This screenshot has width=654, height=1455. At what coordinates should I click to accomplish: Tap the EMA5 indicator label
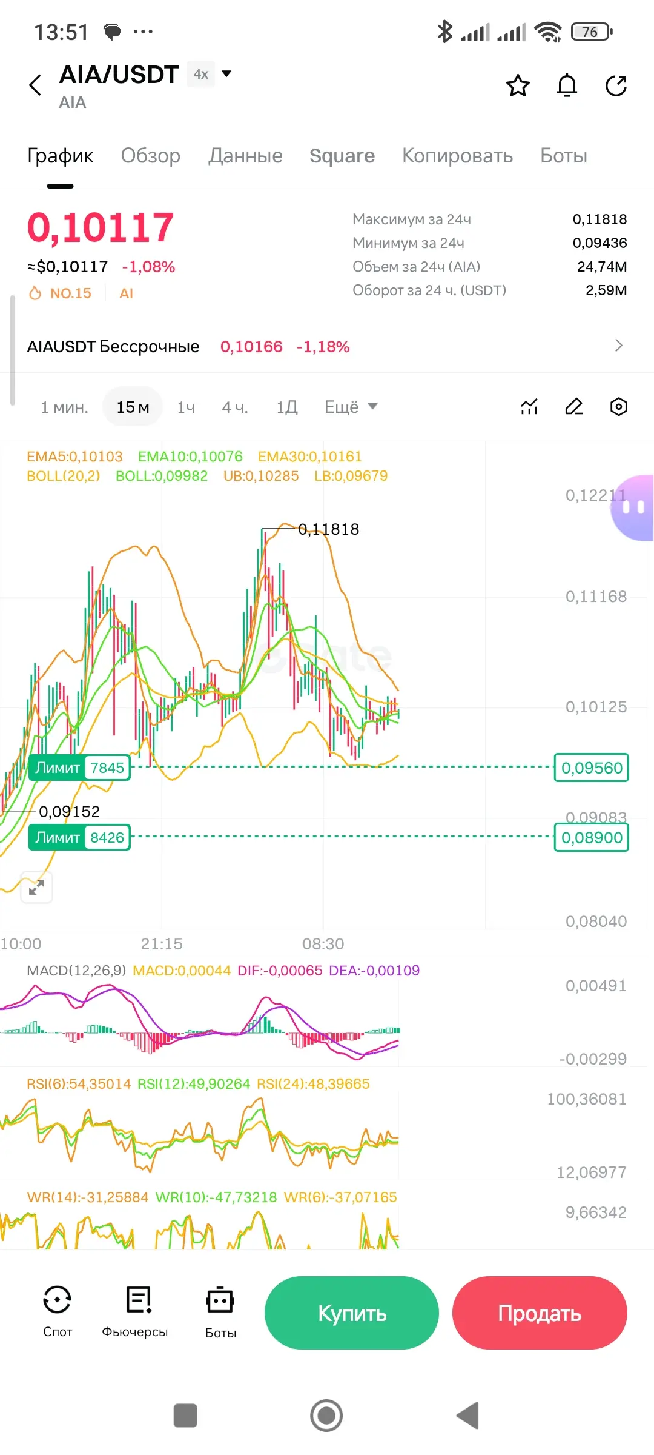(x=74, y=457)
